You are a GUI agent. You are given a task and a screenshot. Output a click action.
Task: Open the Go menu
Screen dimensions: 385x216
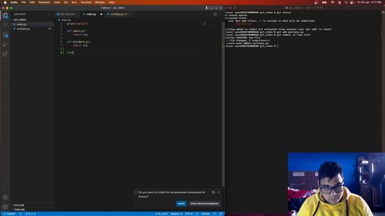66,2
